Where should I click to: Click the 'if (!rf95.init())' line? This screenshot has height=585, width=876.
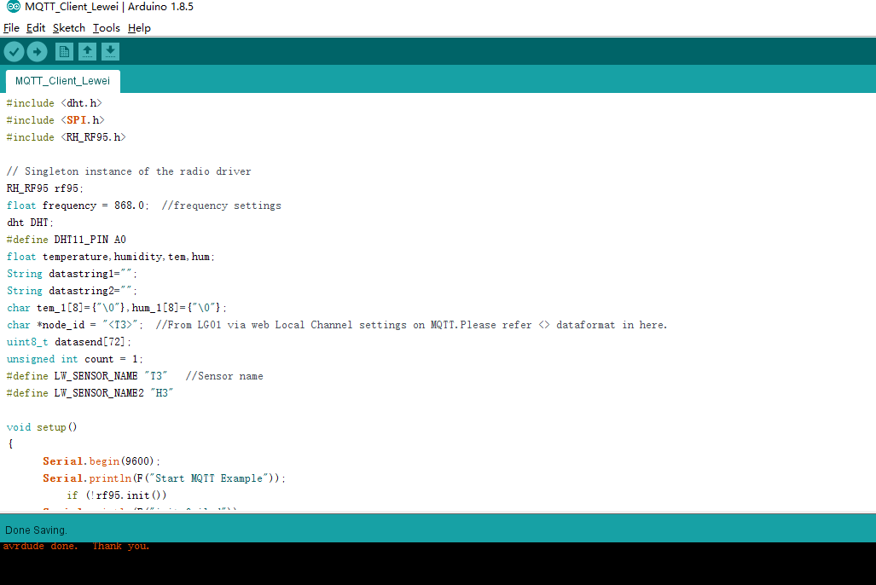click(117, 495)
